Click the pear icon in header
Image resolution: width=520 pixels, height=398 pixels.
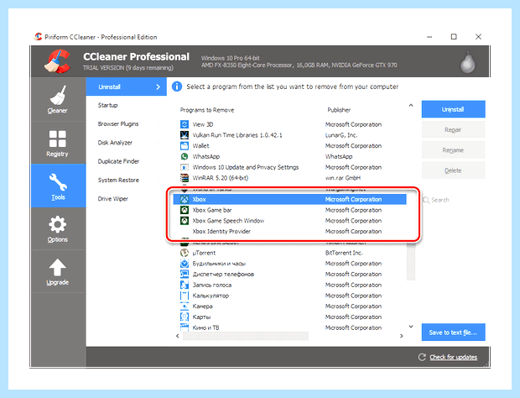pyautogui.click(x=468, y=62)
